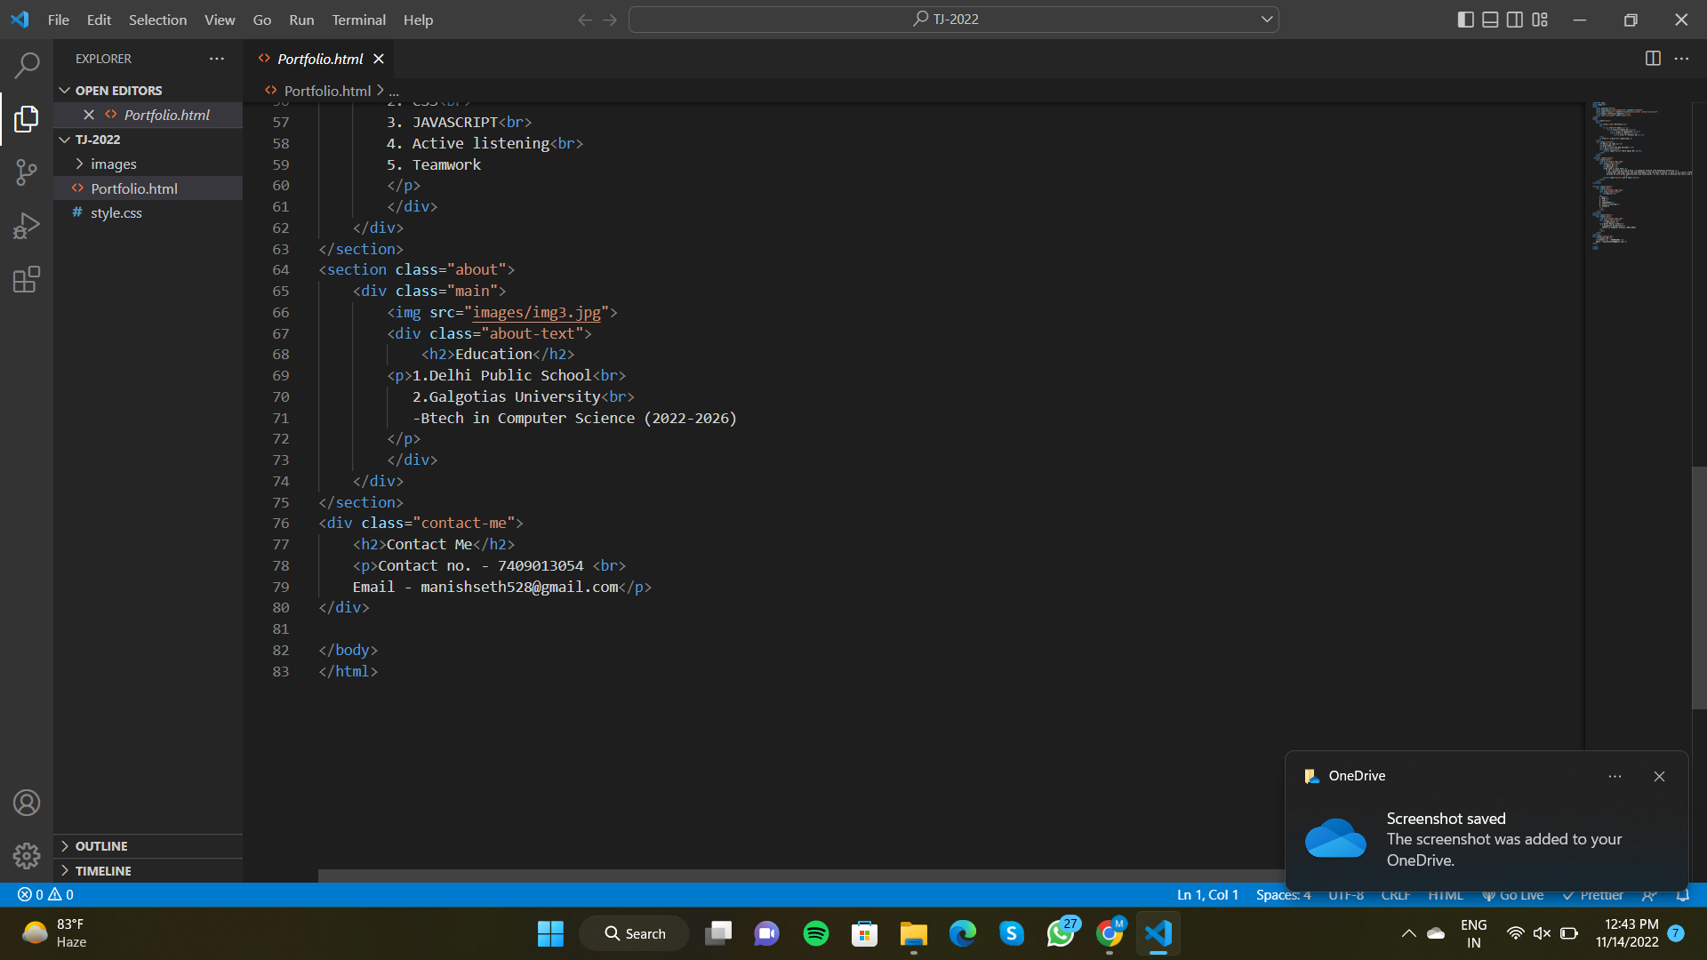Click Prettier in the status bar

point(1596,894)
